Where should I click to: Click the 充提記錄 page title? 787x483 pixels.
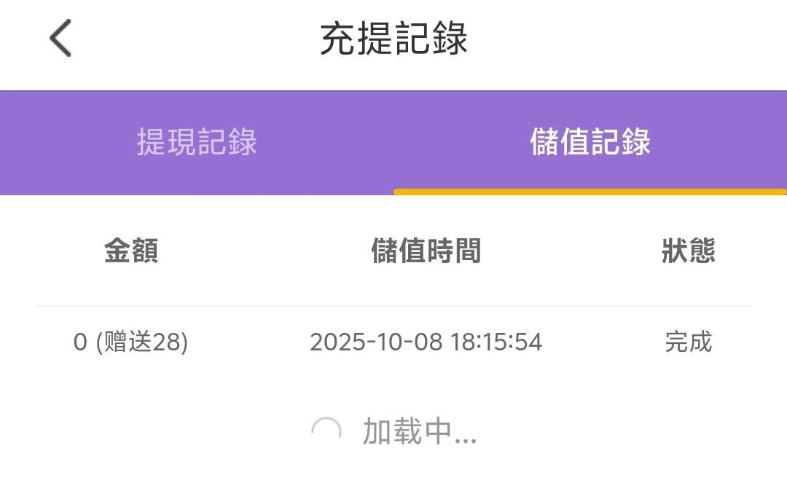tap(393, 39)
